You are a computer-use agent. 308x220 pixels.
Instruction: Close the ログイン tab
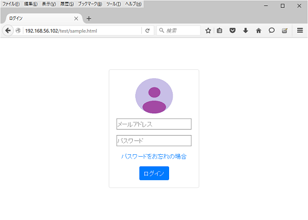pyautogui.click(x=76, y=19)
